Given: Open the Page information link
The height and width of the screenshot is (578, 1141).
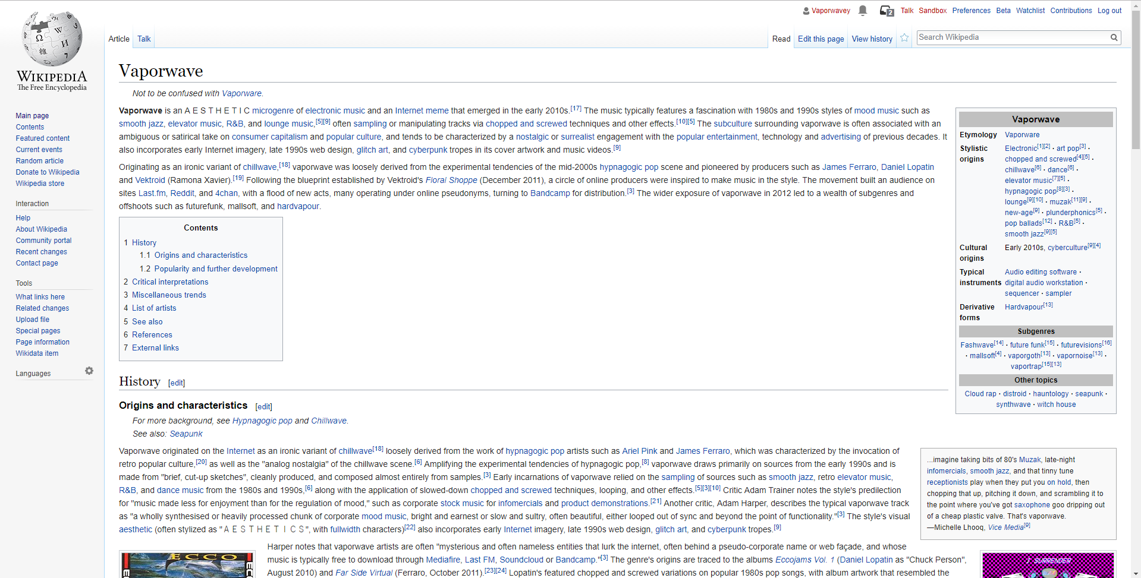Looking at the screenshot, I should (x=43, y=342).
